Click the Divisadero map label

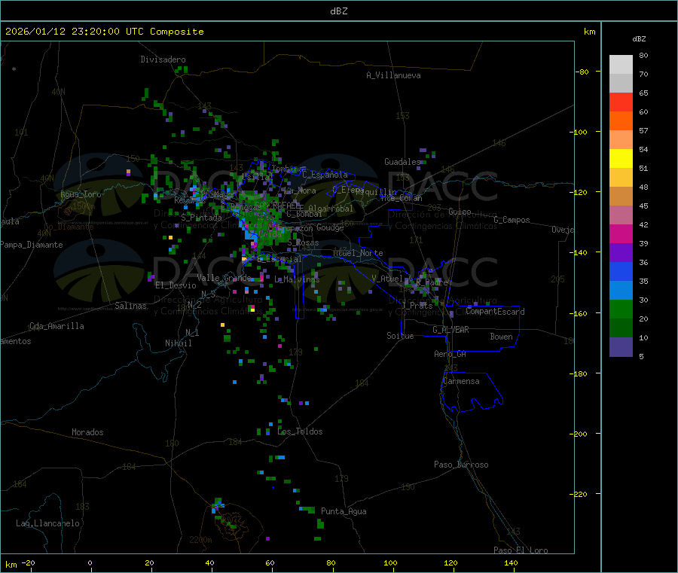163,59
